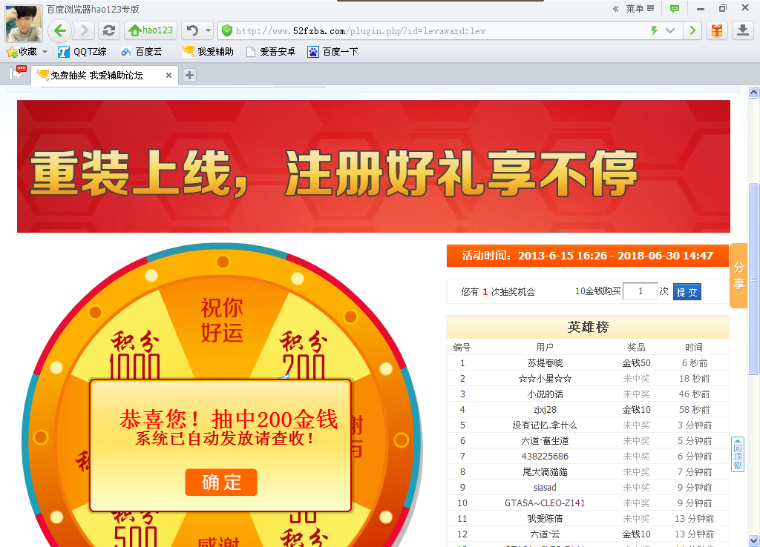Click the double chevron collapse icon
Image resolution: width=760 pixels, height=547 pixels.
tap(615, 8)
